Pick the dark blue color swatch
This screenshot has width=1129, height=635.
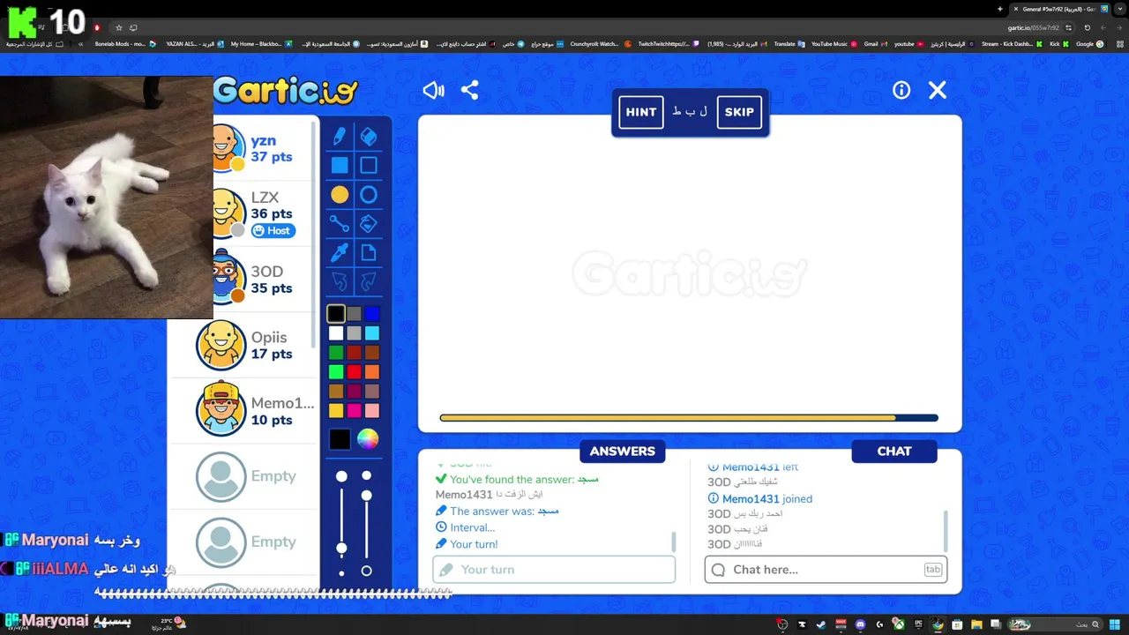click(x=372, y=314)
